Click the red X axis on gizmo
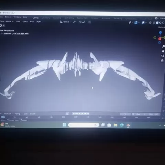 pyautogui.click(x=160, y=39)
